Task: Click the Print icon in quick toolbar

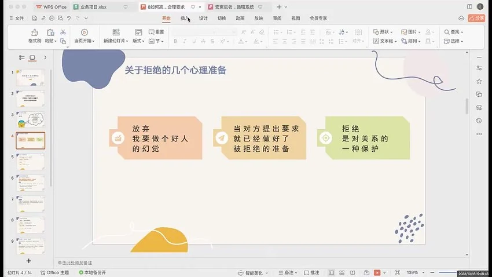Action: coord(52,18)
